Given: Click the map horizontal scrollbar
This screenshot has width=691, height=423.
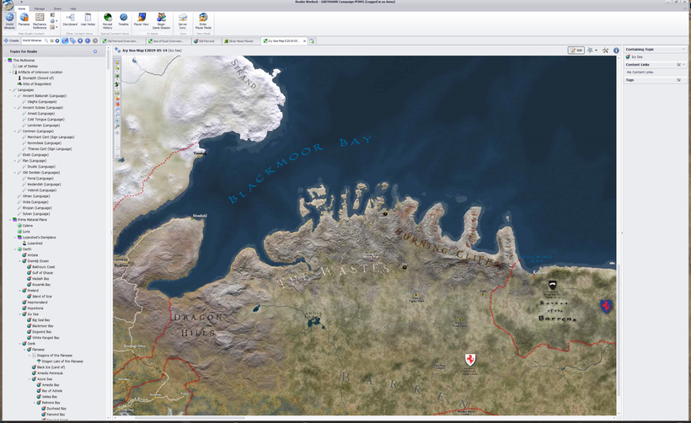Looking at the screenshot, I should (x=190, y=418).
